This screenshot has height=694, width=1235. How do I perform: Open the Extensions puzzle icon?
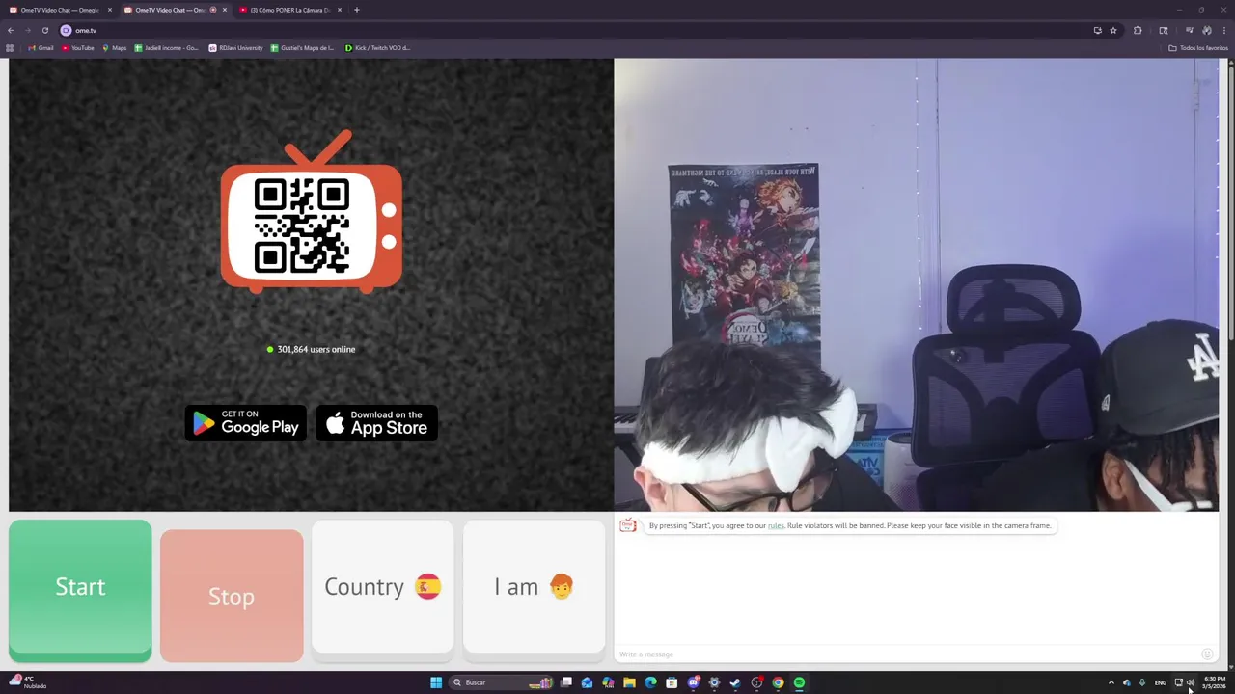1138,30
